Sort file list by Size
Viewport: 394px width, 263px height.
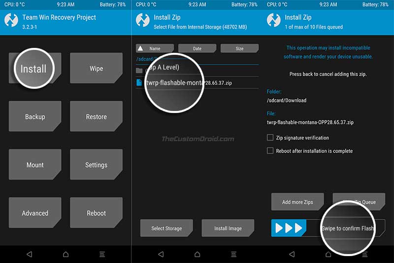239,48
